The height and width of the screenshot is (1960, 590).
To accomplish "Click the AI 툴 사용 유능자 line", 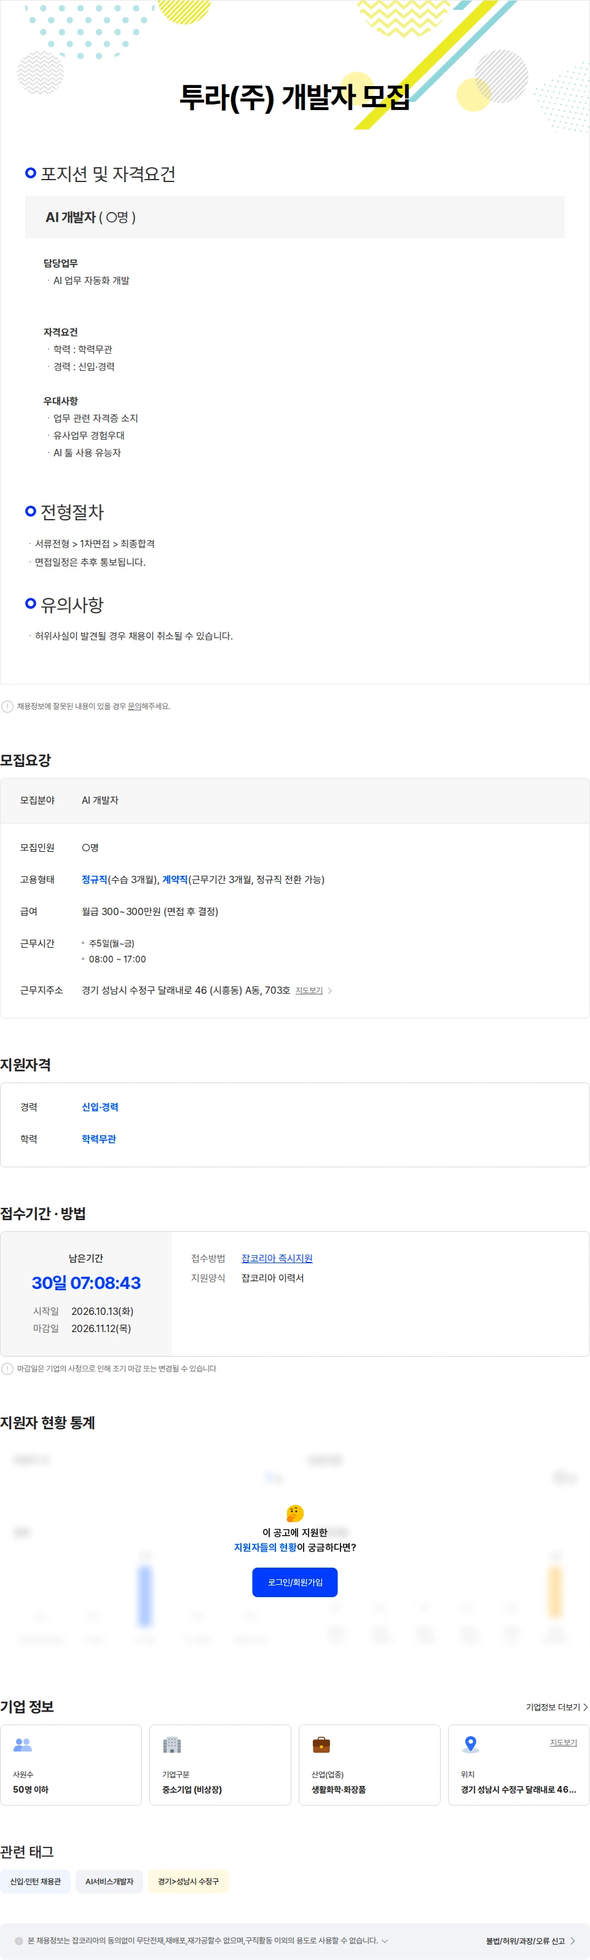I will coord(87,453).
